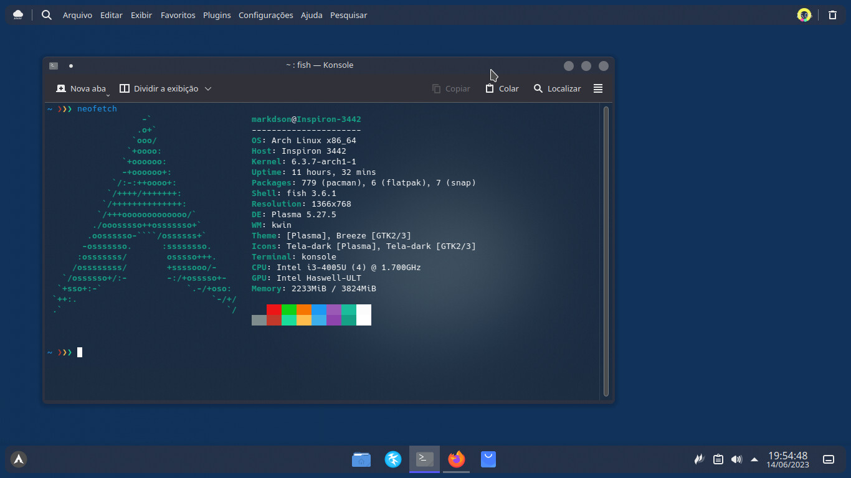This screenshot has height=478, width=851.
Task: Click the volume speaker icon in the tray
Action: 736,459
